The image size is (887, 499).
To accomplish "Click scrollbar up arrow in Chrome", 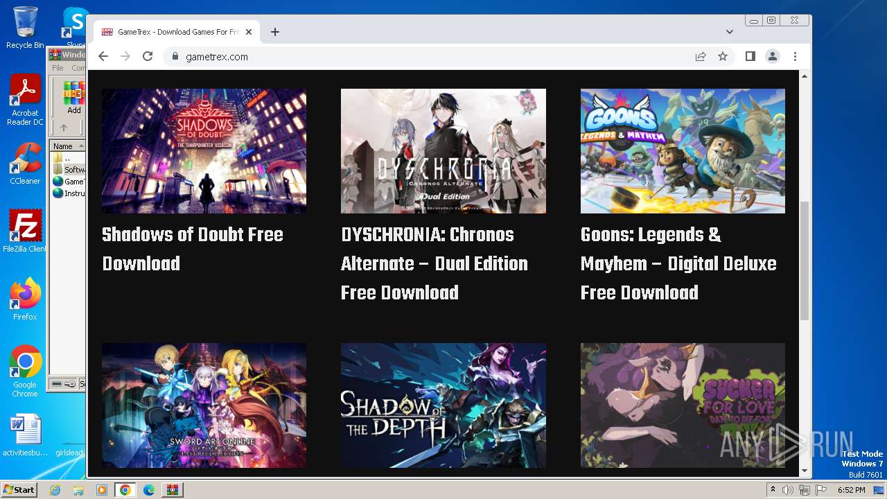I will 805,75.
